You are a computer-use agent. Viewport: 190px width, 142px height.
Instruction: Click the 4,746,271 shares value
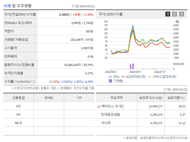pos(156,123)
